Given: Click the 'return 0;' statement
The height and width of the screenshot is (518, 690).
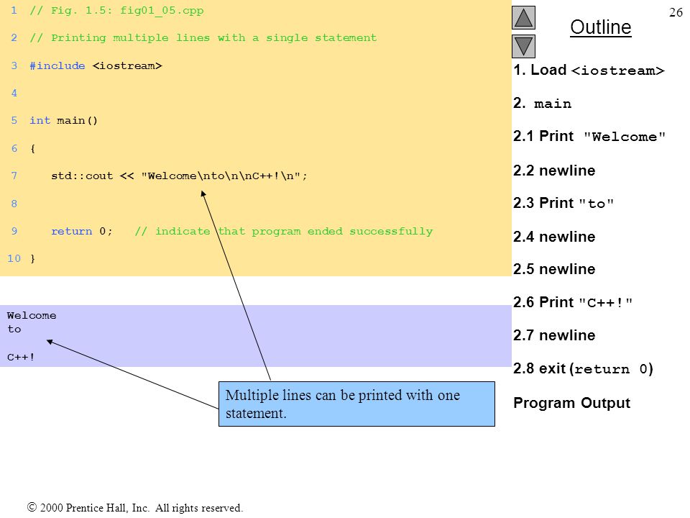Looking at the screenshot, I should tap(81, 231).
